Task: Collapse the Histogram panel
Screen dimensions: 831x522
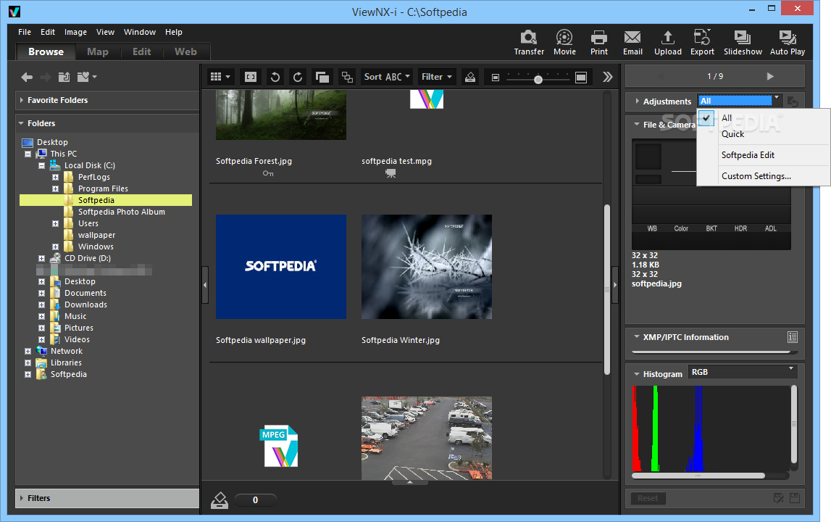Action: click(x=637, y=374)
